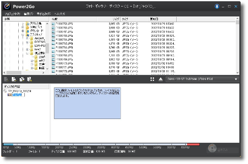Expand the ArcSoft folder node

(27, 38)
